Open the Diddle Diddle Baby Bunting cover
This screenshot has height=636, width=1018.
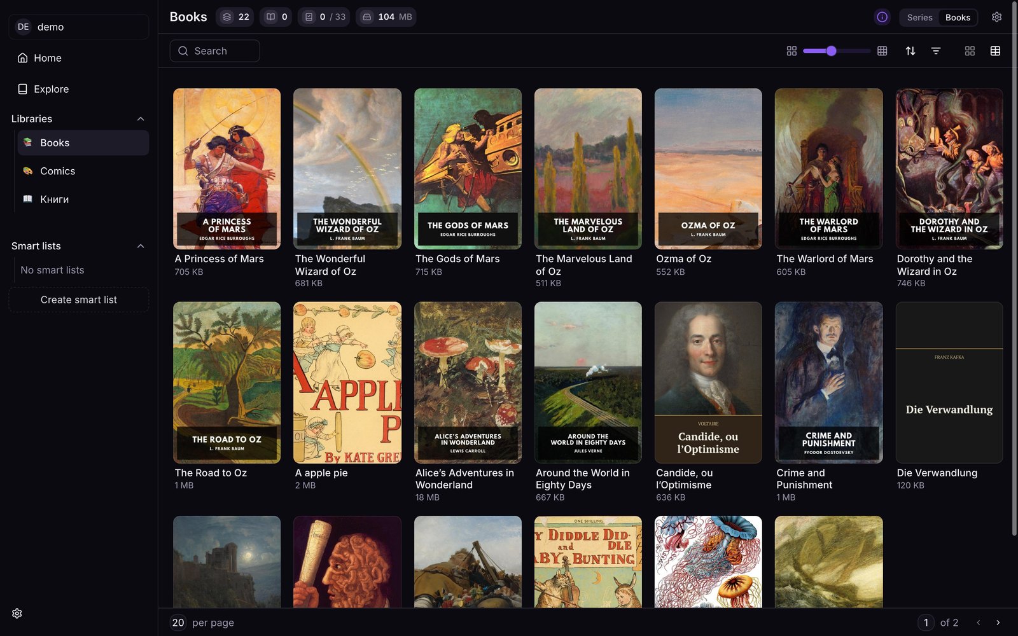coord(588,562)
